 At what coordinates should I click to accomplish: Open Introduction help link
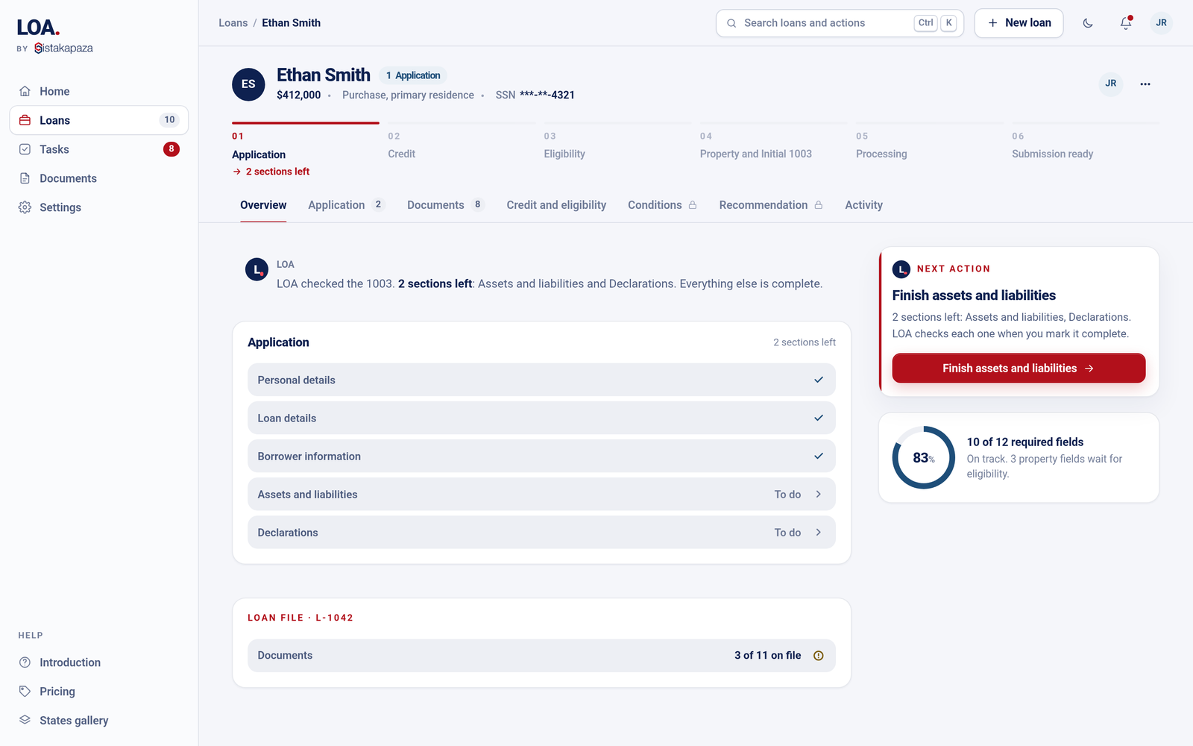tap(99, 662)
